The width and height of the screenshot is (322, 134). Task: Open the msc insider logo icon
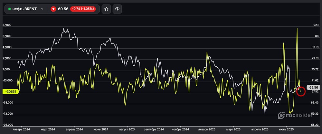pos(282,115)
